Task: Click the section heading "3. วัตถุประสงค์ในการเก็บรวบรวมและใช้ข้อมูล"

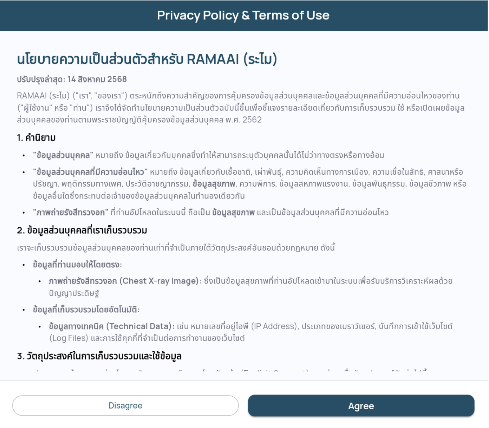Action: tap(99, 356)
